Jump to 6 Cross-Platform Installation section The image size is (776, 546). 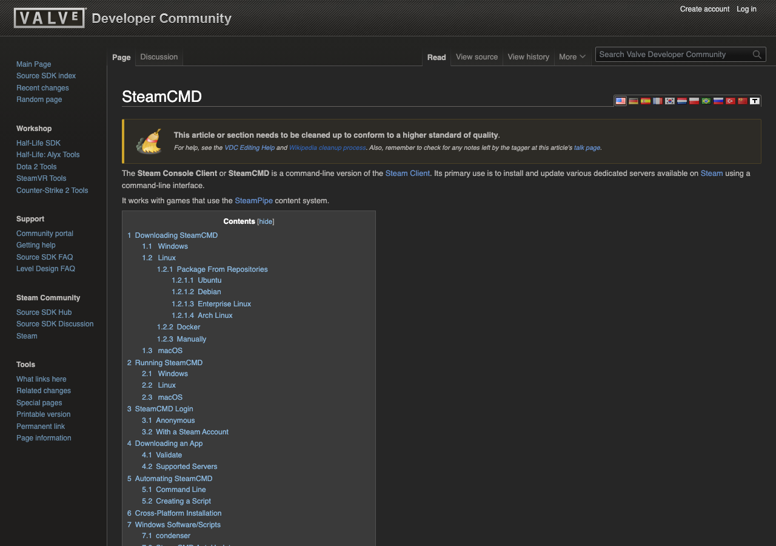click(175, 513)
